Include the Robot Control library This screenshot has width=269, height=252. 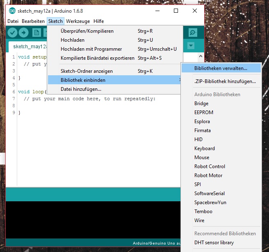[221, 166]
